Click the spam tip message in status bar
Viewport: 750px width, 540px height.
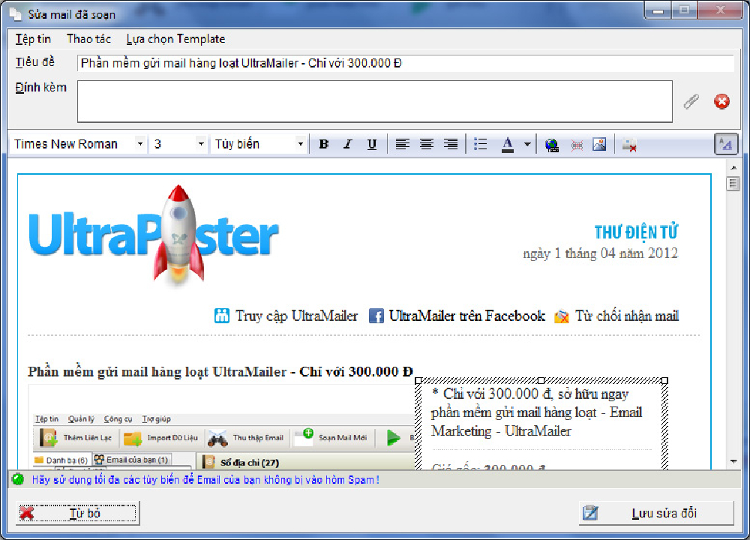pyautogui.click(x=205, y=480)
